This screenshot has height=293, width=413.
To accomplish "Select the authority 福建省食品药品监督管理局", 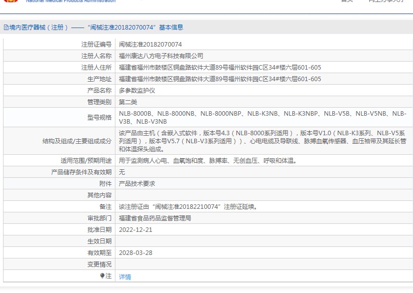I will pos(155,218).
